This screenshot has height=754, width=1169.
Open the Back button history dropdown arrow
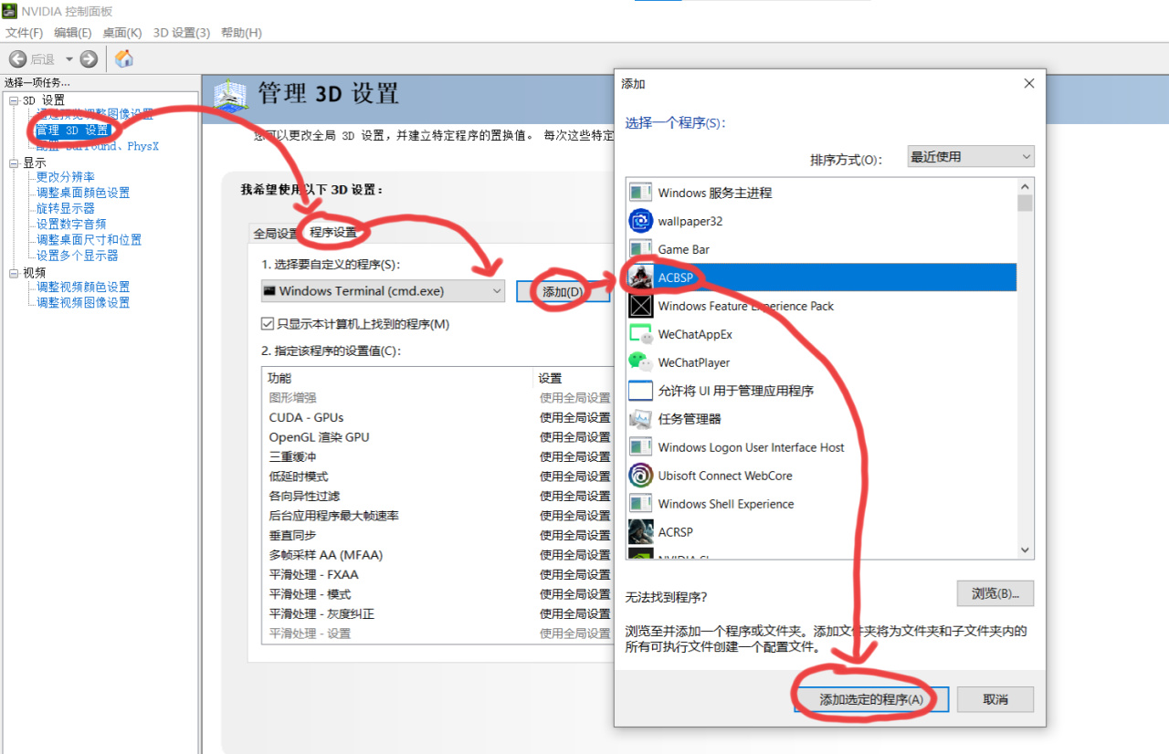[x=68, y=59]
